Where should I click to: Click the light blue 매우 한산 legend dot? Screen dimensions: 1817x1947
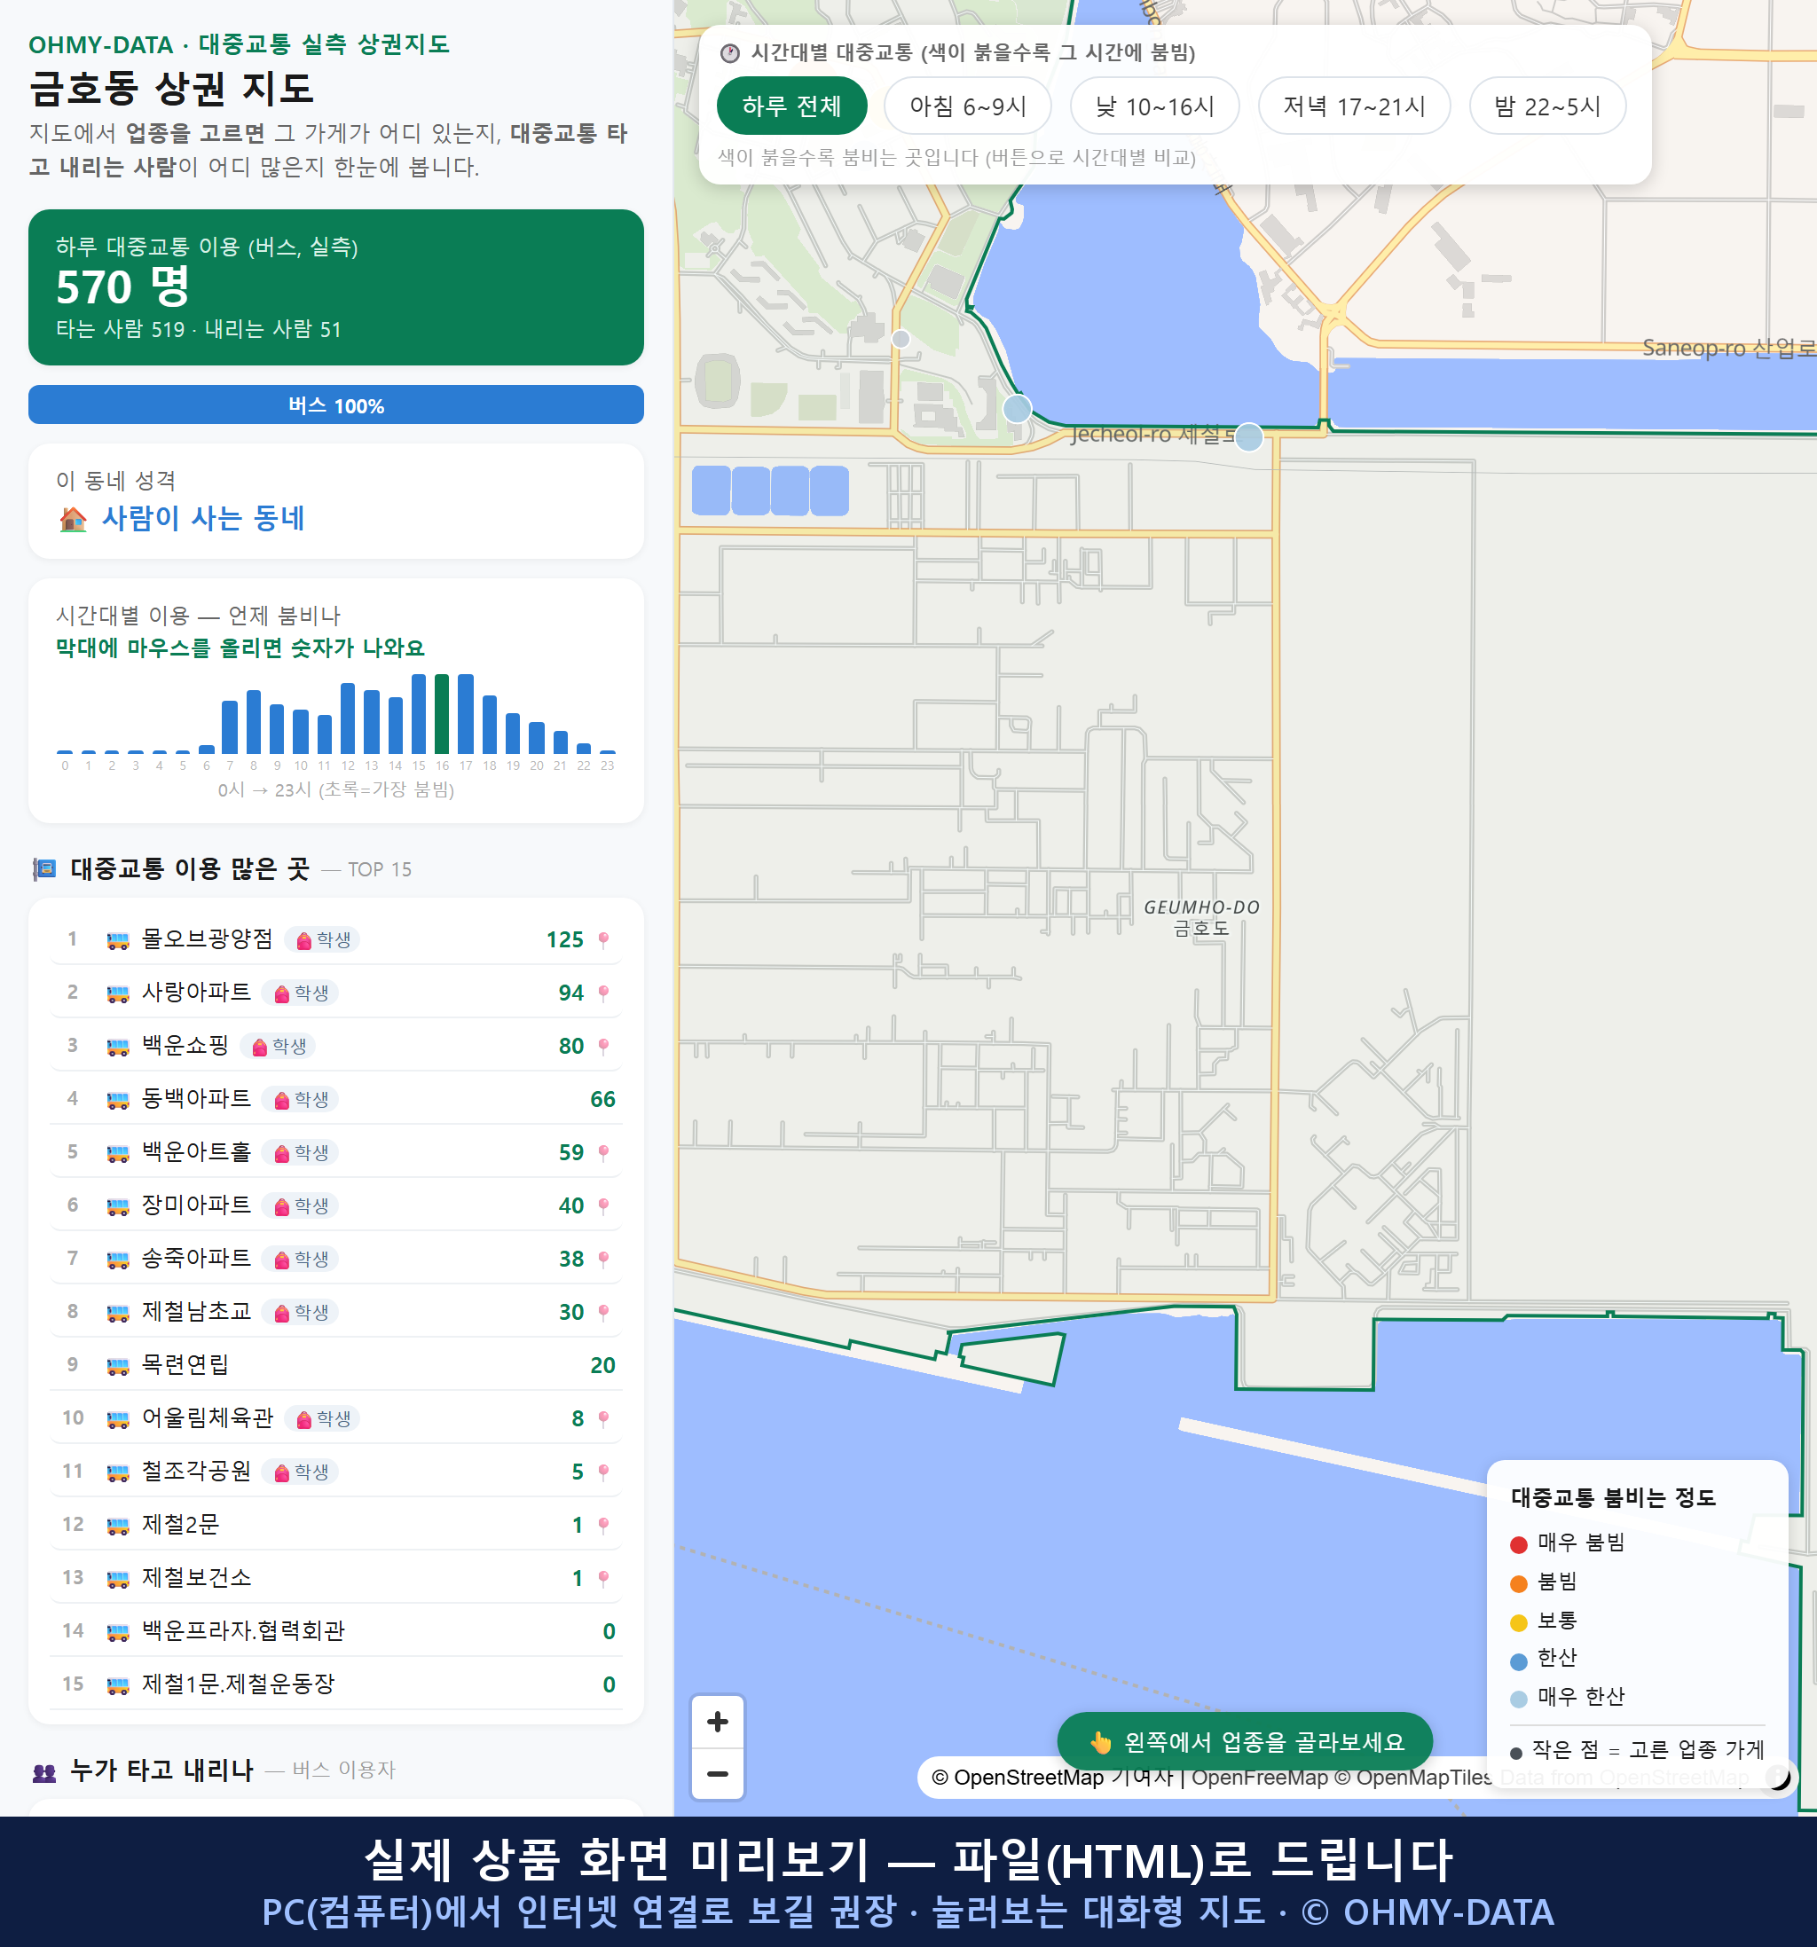(x=1518, y=1700)
